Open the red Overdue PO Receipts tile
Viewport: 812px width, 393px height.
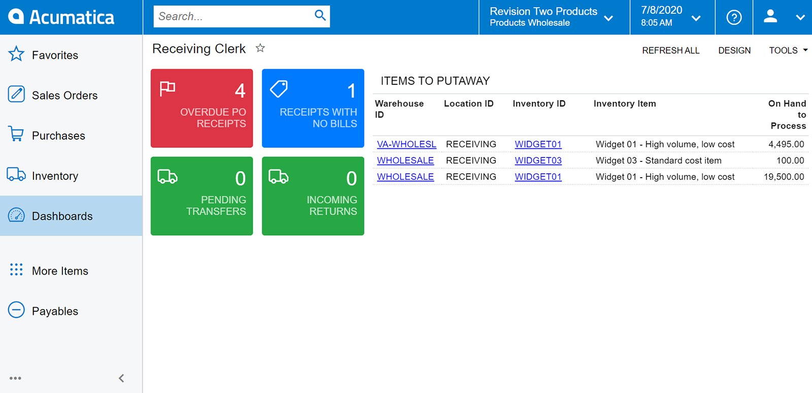(201, 108)
